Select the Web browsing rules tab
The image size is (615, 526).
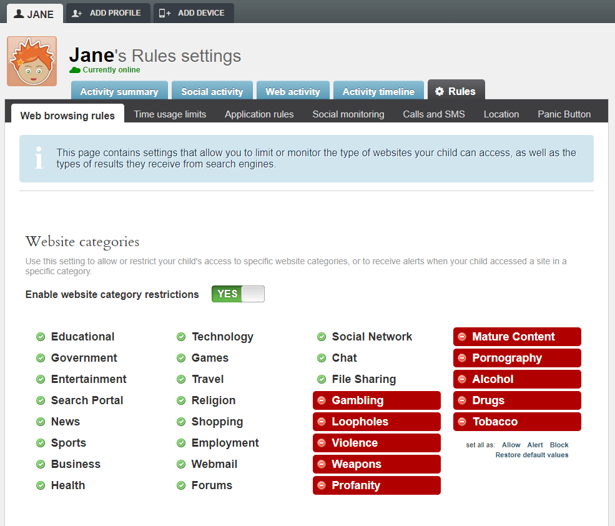(x=67, y=114)
